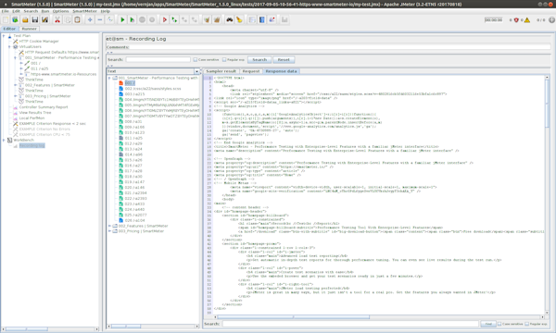Click the warning triangle error counter icon

point(527,20)
